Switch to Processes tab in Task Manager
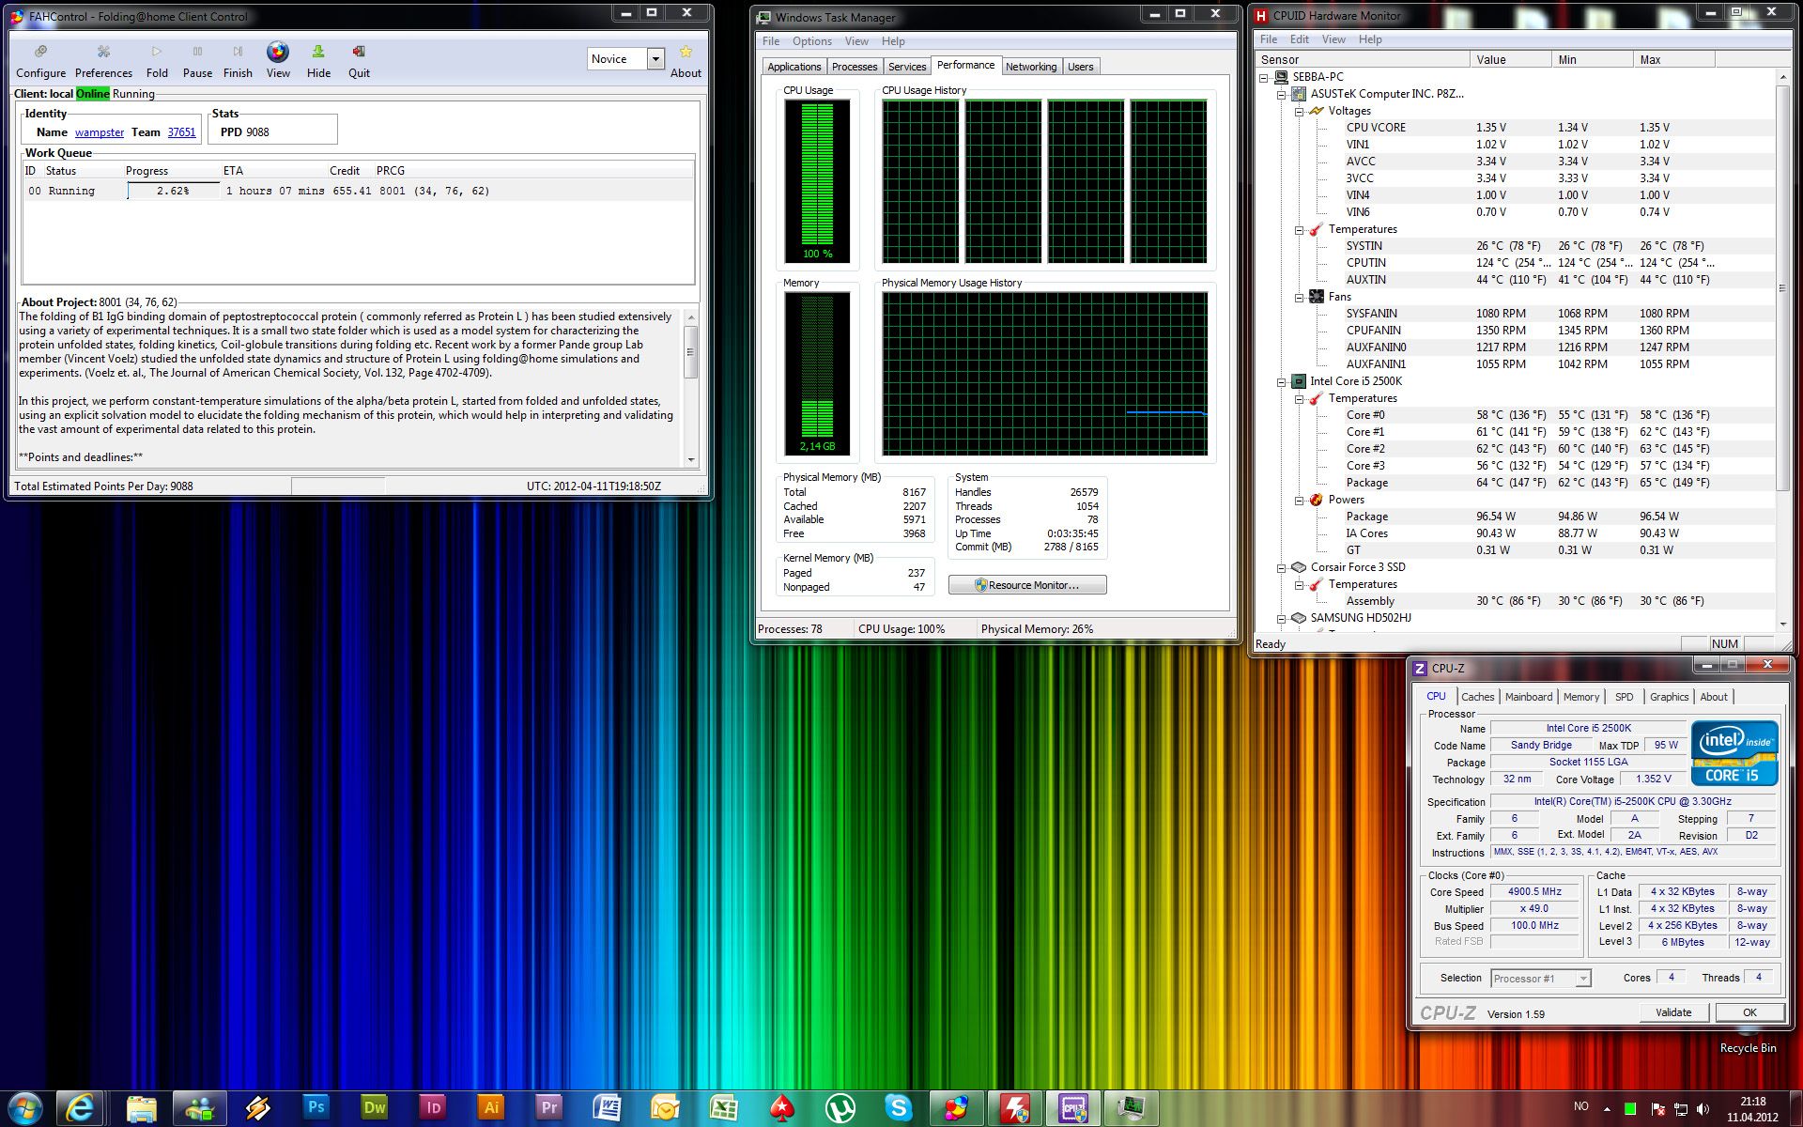The width and height of the screenshot is (1803, 1127). click(x=855, y=67)
